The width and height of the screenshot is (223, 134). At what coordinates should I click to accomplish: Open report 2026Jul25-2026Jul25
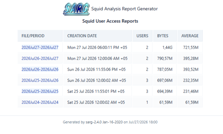(40, 92)
